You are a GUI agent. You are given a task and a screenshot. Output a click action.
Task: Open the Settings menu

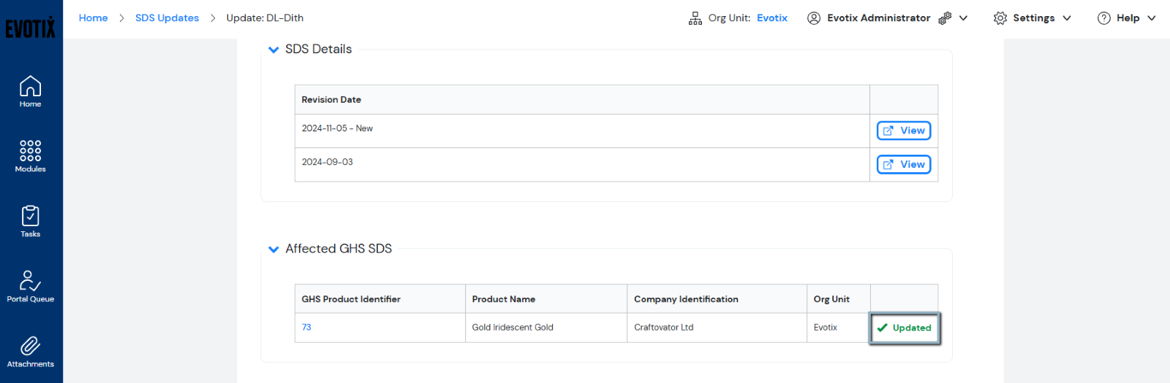coord(1032,18)
